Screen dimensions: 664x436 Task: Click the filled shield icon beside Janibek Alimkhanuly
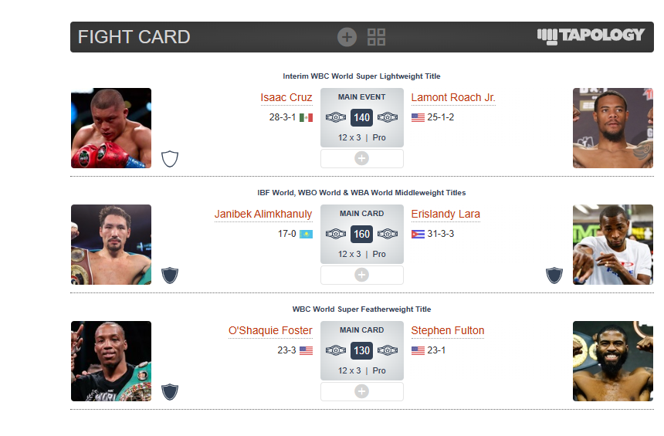170,275
